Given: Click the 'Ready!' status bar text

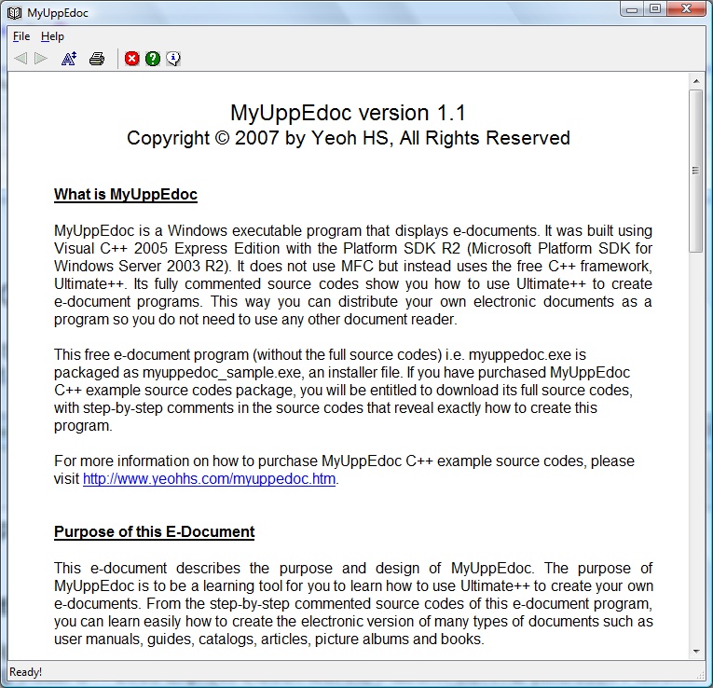Looking at the screenshot, I should 25,672.
